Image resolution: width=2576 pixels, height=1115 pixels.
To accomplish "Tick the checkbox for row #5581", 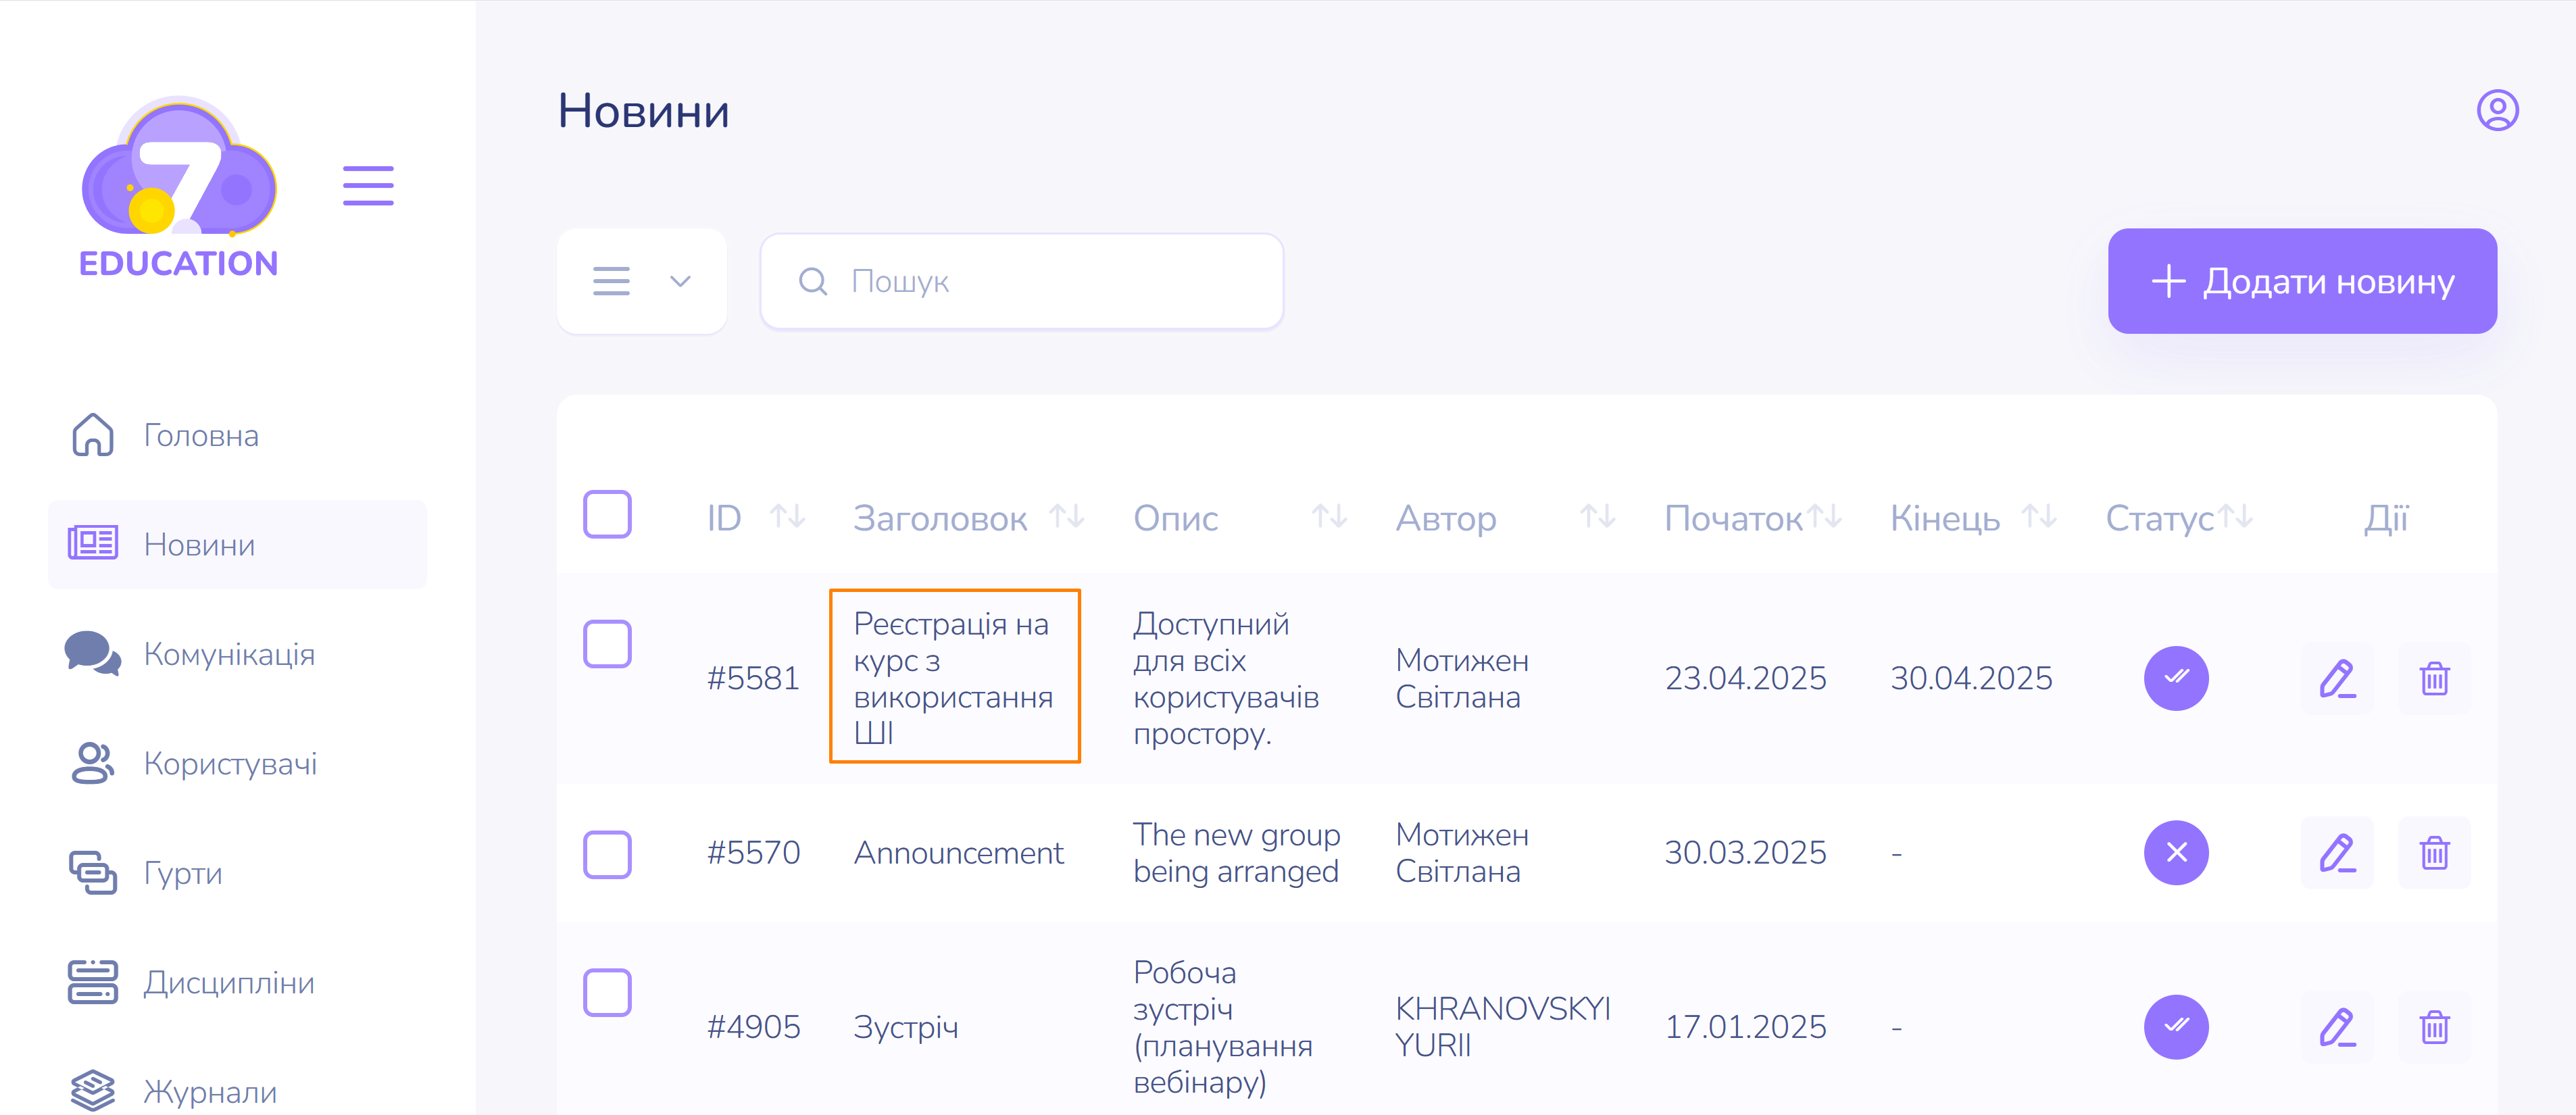I will pos(607,644).
